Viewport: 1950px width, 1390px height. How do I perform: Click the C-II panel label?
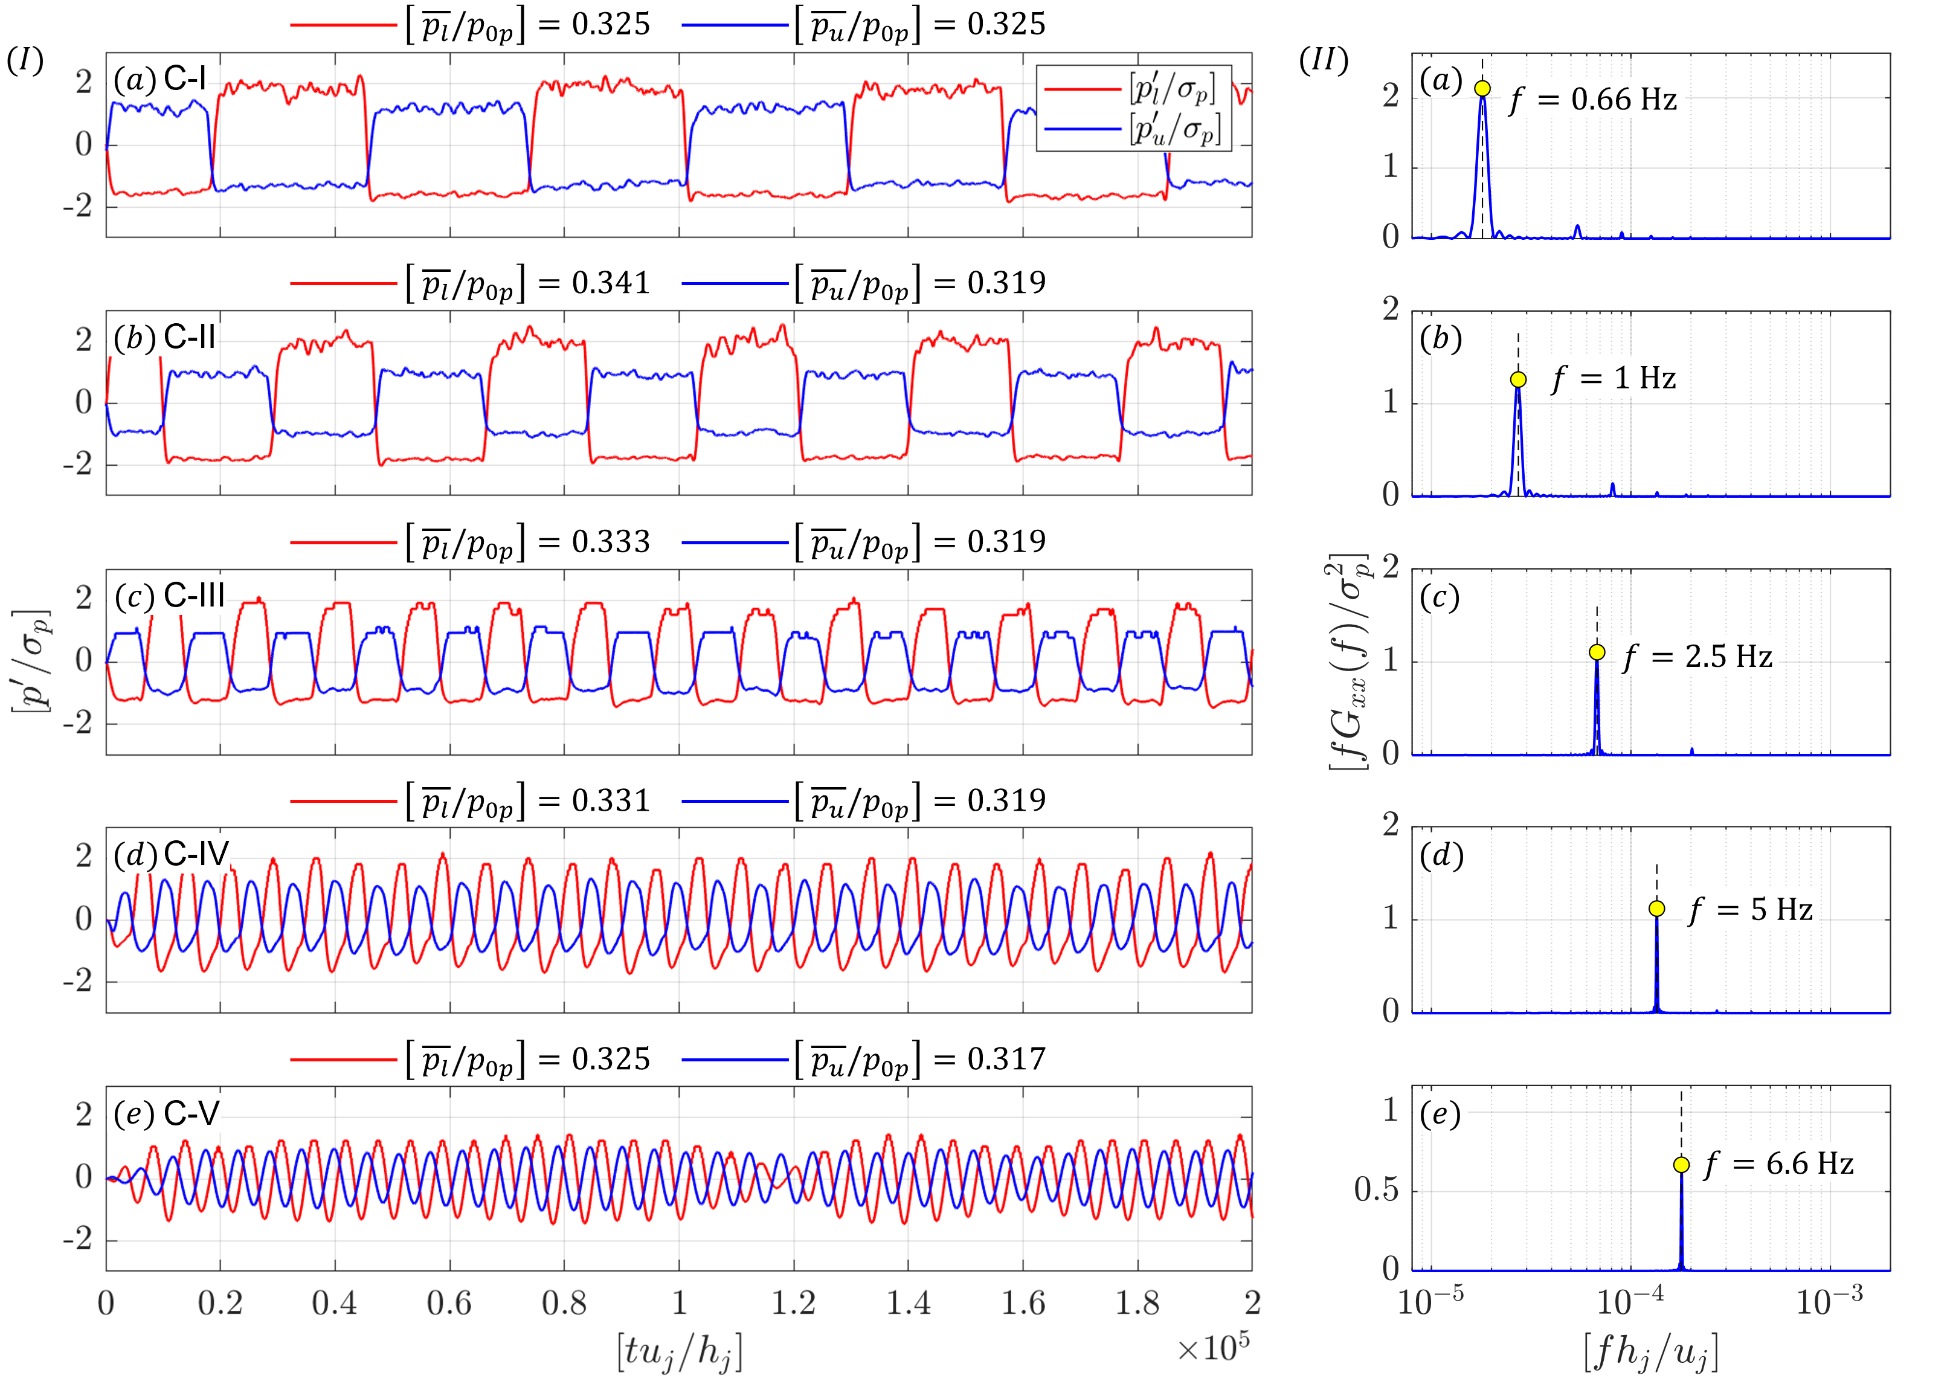[189, 337]
